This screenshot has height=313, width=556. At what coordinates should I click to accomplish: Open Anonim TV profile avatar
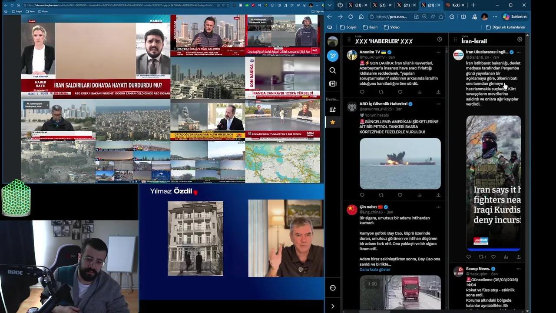[352, 55]
